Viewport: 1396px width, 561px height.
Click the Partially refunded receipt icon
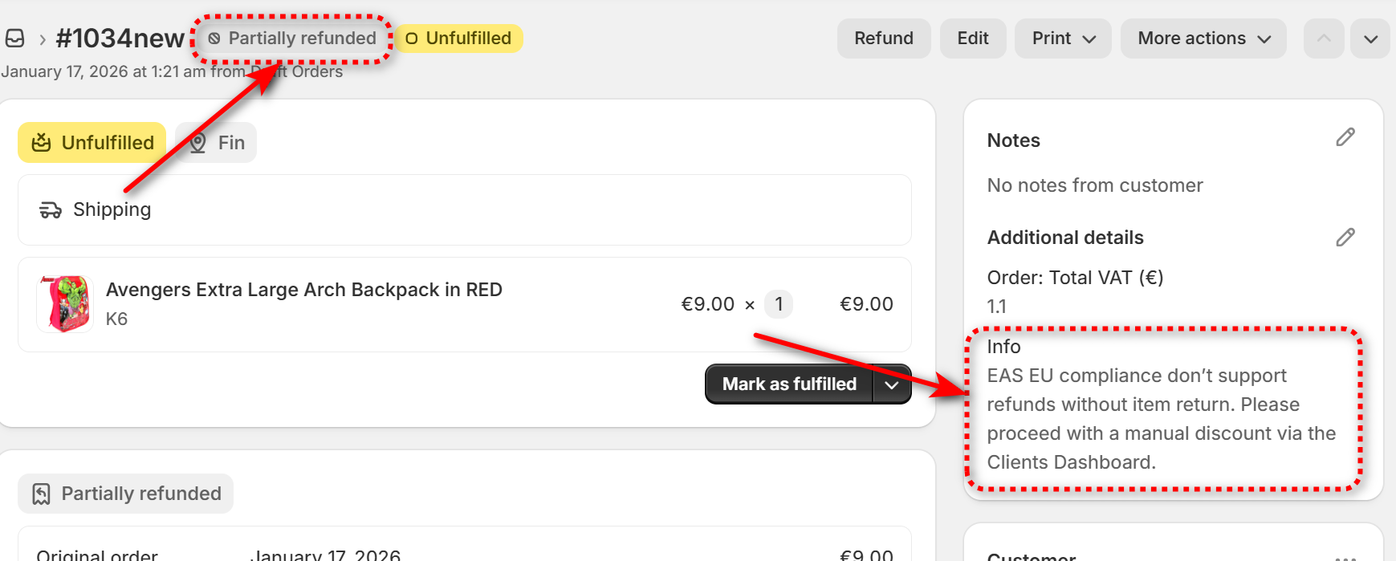coord(41,494)
